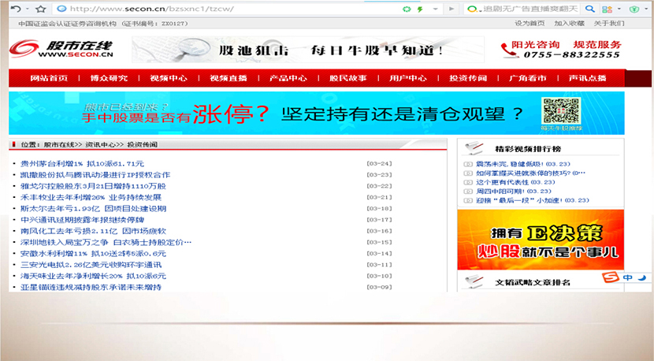Toggle the moon icon on the input method bar
This screenshot has width=654, height=361.
(641, 278)
